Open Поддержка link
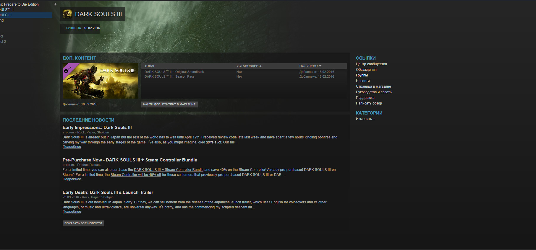This screenshot has width=536, height=250. (365, 98)
